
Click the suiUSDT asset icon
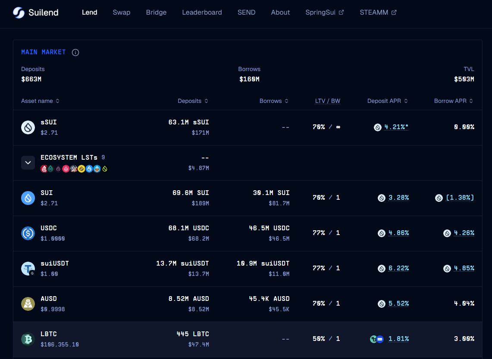pyautogui.click(x=28, y=269)
